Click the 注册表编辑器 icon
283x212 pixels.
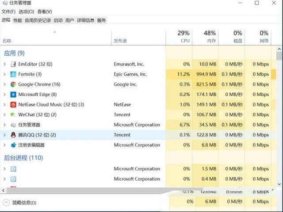coord(13,145)
